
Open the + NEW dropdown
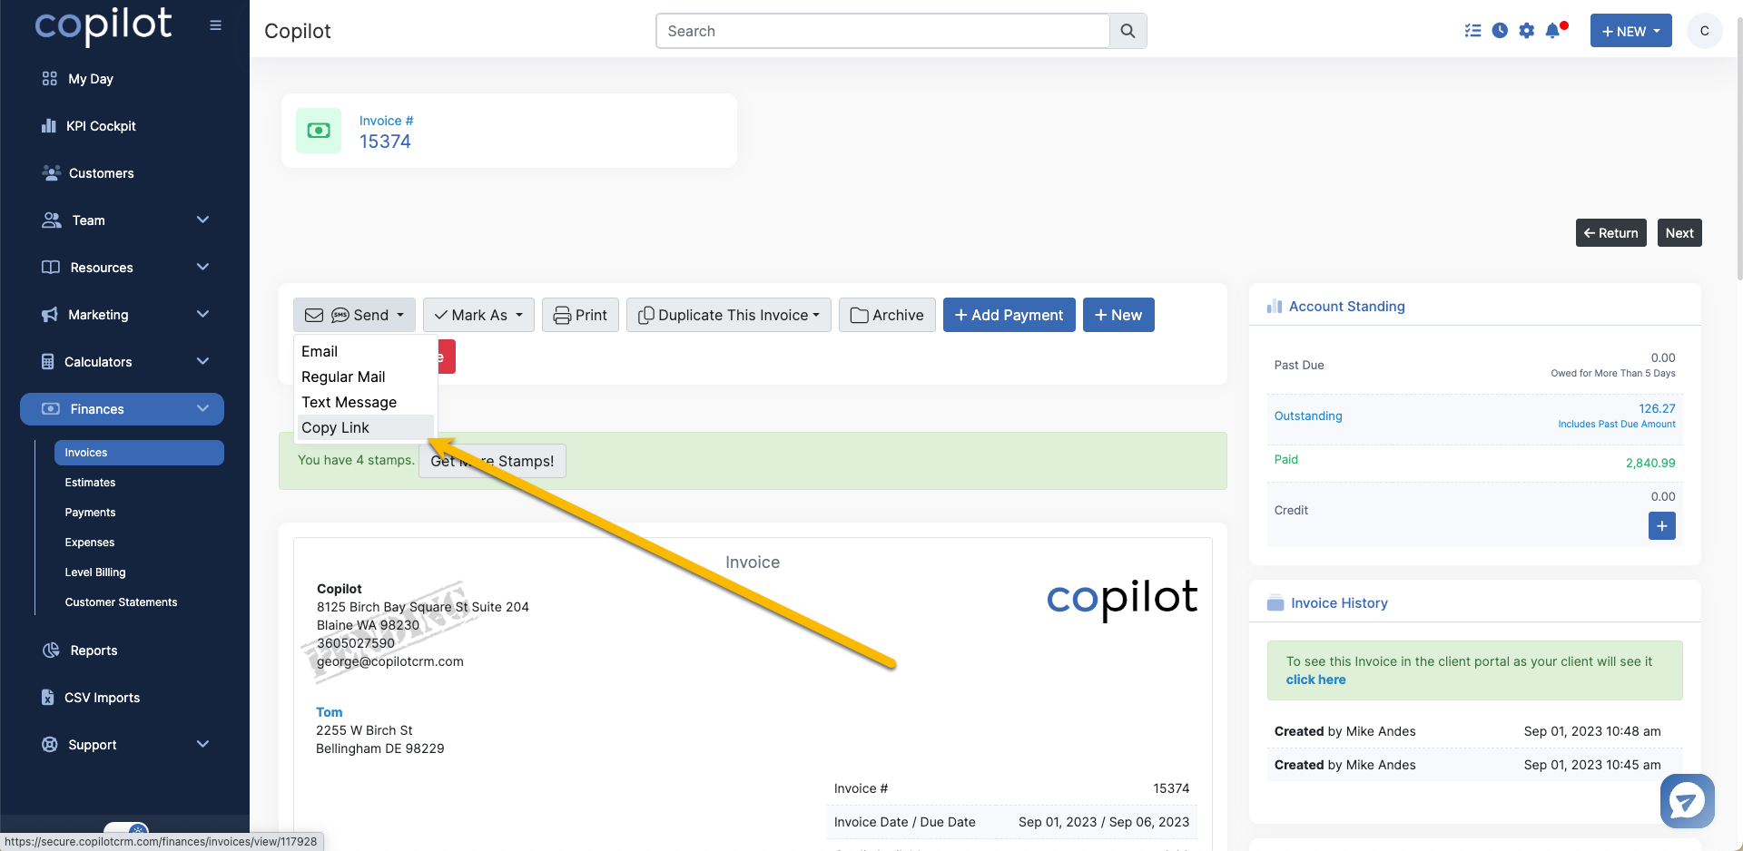click(1630, 31)
